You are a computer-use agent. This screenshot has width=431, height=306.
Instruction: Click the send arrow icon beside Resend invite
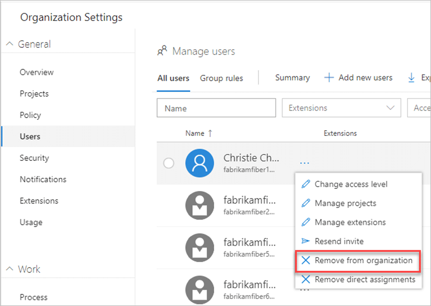pyautogui.click(x=306, y=241)
